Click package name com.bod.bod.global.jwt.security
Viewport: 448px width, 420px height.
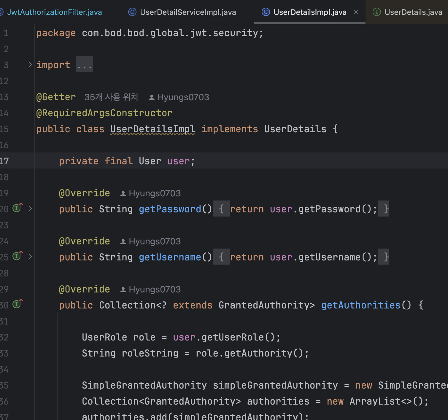coord(170,33)
